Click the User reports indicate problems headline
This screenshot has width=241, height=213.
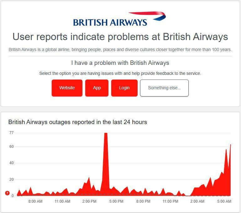[120, 37]
